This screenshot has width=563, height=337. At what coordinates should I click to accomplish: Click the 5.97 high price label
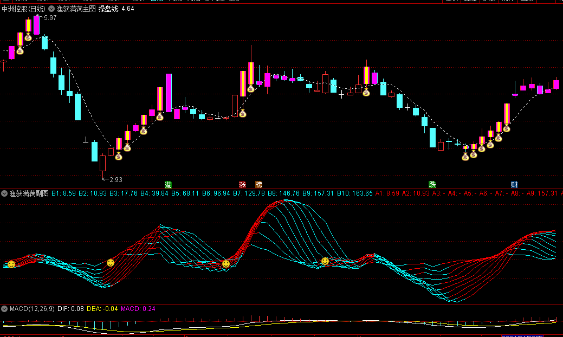pyautogui.click(x=50, y=18)
